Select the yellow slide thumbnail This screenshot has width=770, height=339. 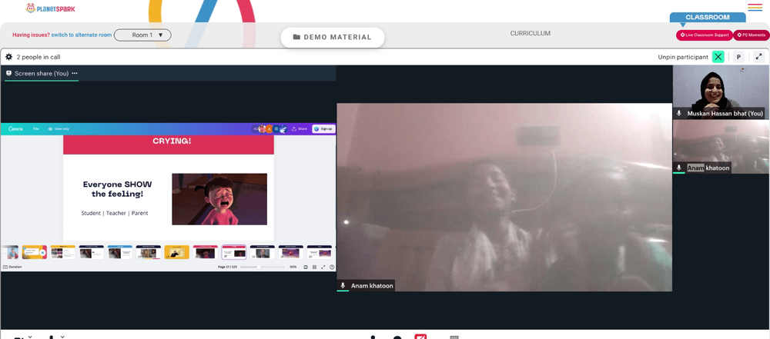pos(177,252)
